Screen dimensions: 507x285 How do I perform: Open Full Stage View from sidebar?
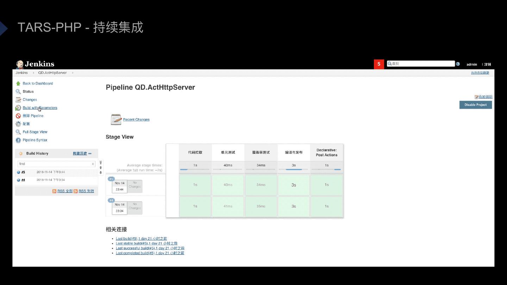click(35, 132)
